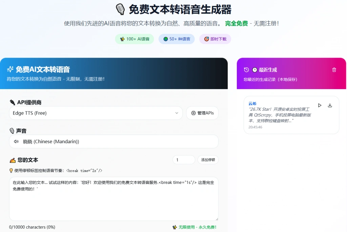This screenshot has width=347, height=232.
Task: Click the 100+ AI语音 badge
Action: tap(134, 39)
